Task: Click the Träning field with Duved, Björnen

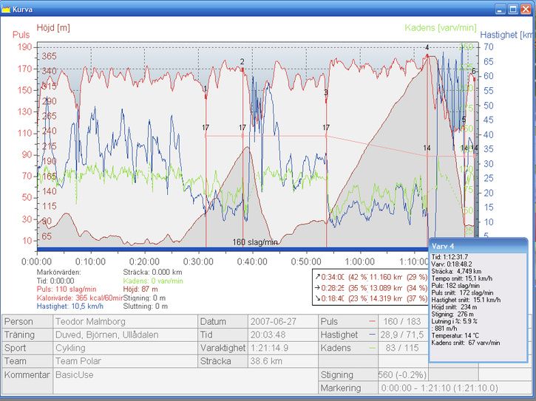Action: 125,335
